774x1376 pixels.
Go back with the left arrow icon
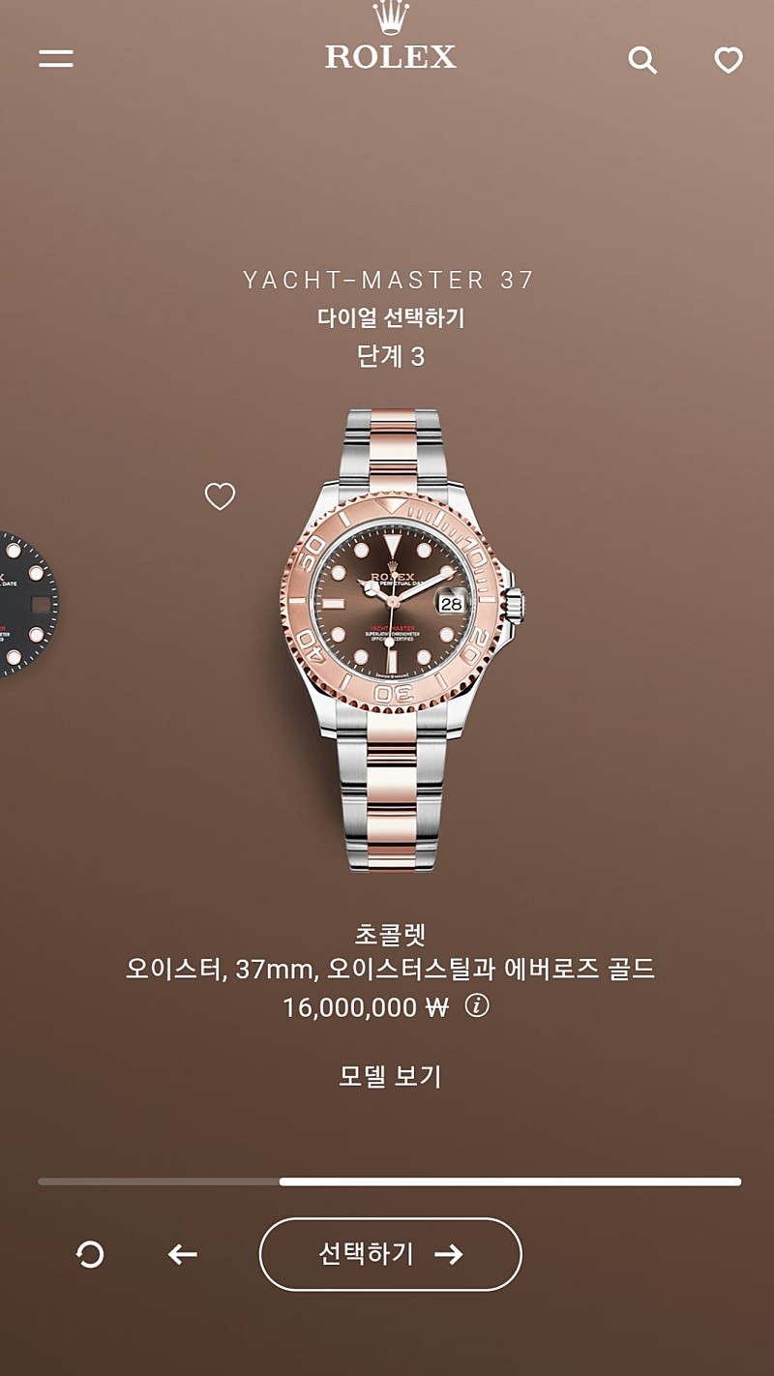pyautogui.click(x=182, y=1255)
